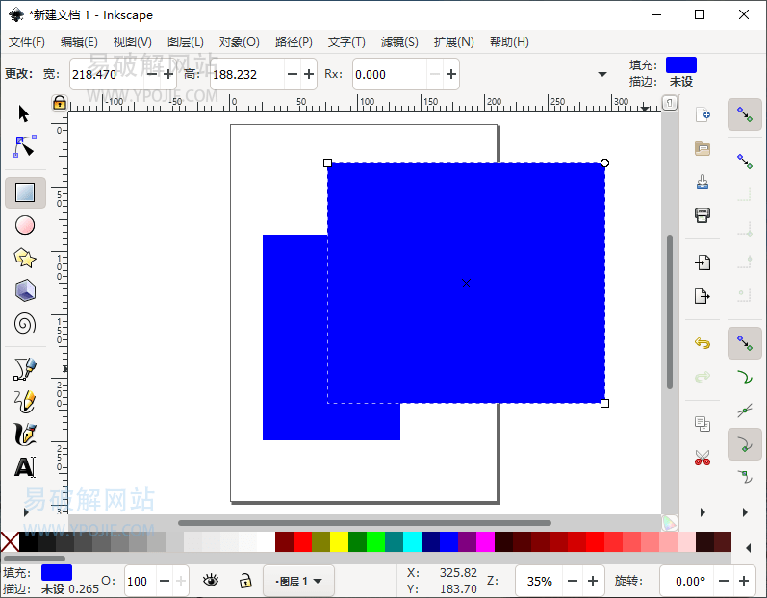Viewport: 767px width, 598px height.
Task: Toggle current layer lock icon
Action: pyautogui.click(x=245, y=581)
